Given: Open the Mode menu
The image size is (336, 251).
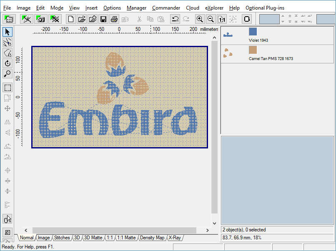Looking at the screenshot, I should click(x=57, y=8).
